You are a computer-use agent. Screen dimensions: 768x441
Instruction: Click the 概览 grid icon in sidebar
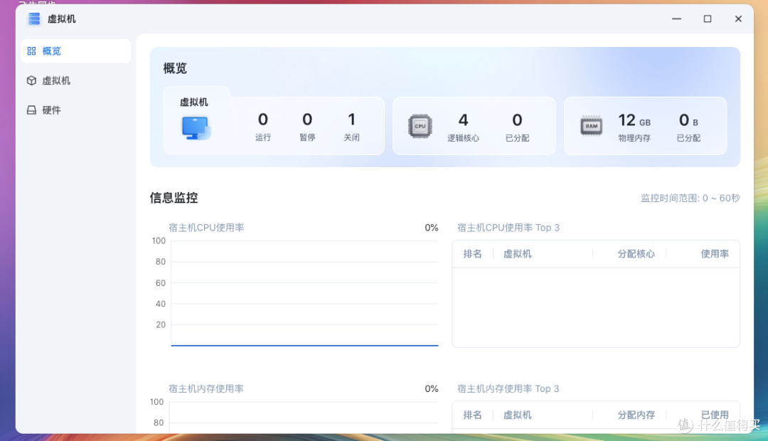(x=31, y=51)
